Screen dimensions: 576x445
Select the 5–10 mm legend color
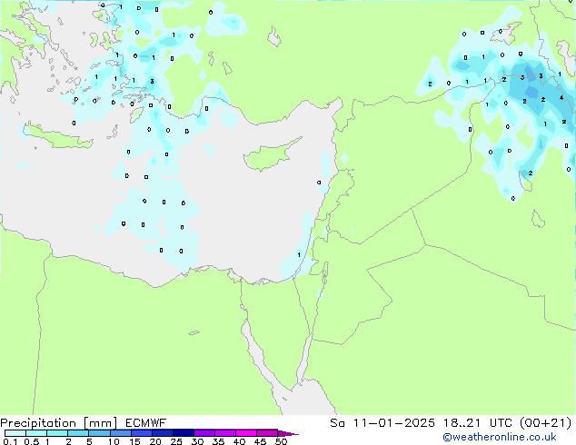tap(99, 433)
